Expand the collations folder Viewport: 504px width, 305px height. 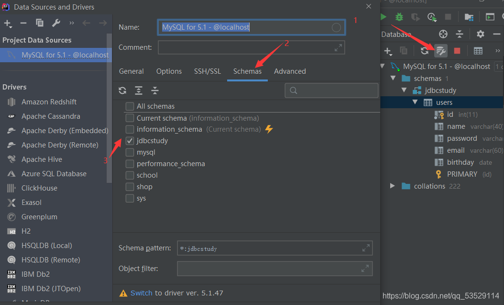pos(393,186)
